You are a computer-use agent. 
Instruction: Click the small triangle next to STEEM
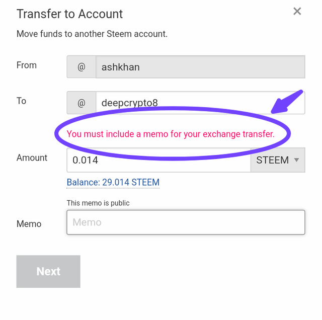point(296,160)
